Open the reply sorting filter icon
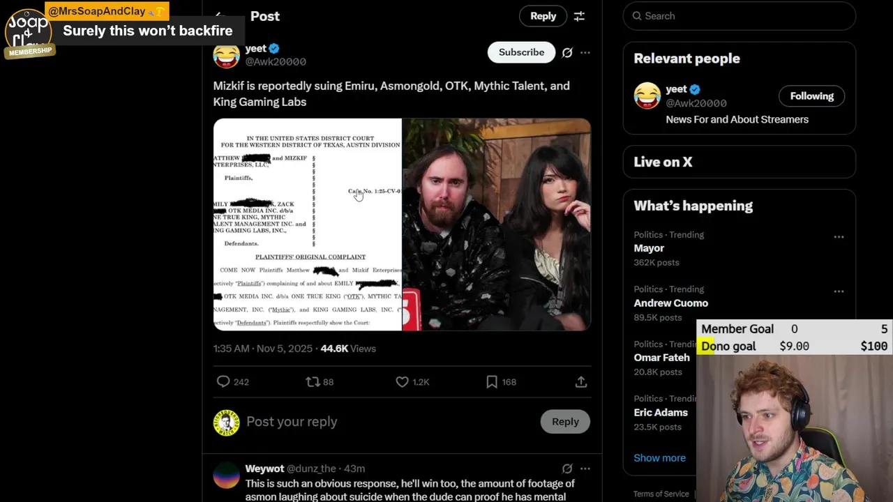Viewport: 893px width, 502px height. coord(579,16)
